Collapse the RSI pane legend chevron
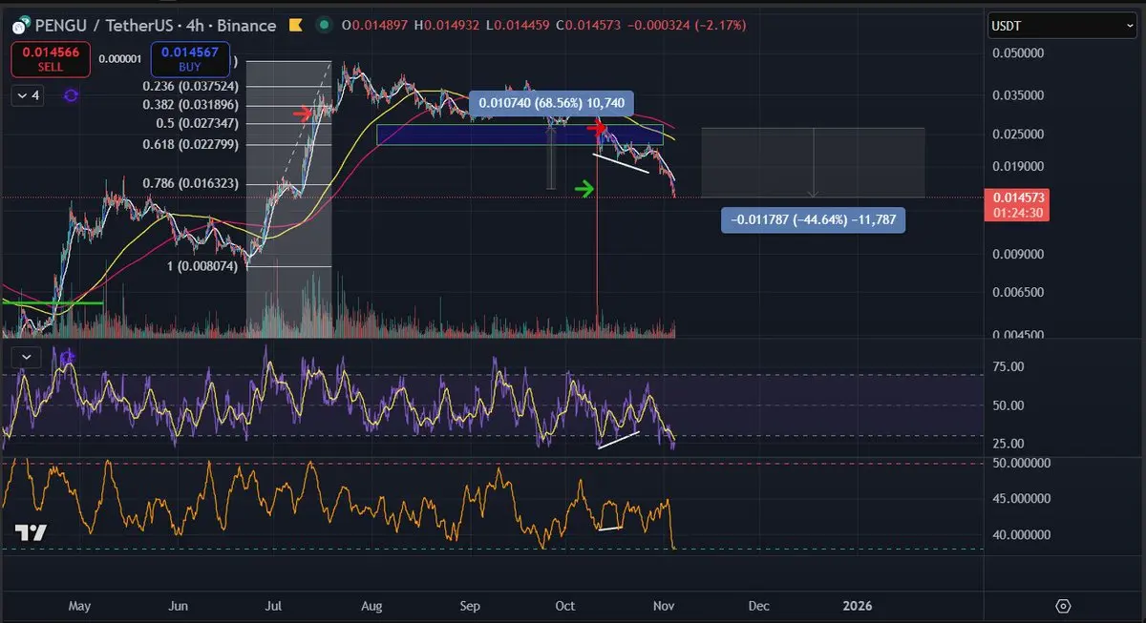 click(x=27, y=357)
